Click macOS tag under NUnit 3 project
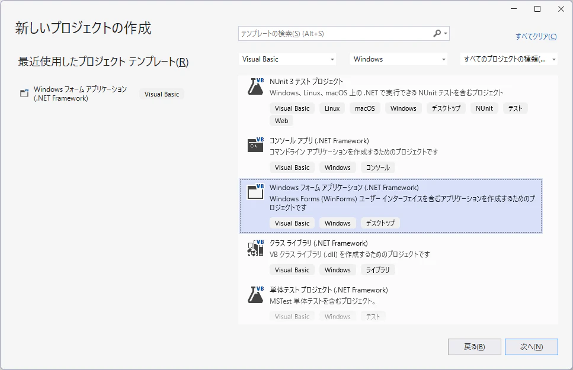 pos(364,108)
